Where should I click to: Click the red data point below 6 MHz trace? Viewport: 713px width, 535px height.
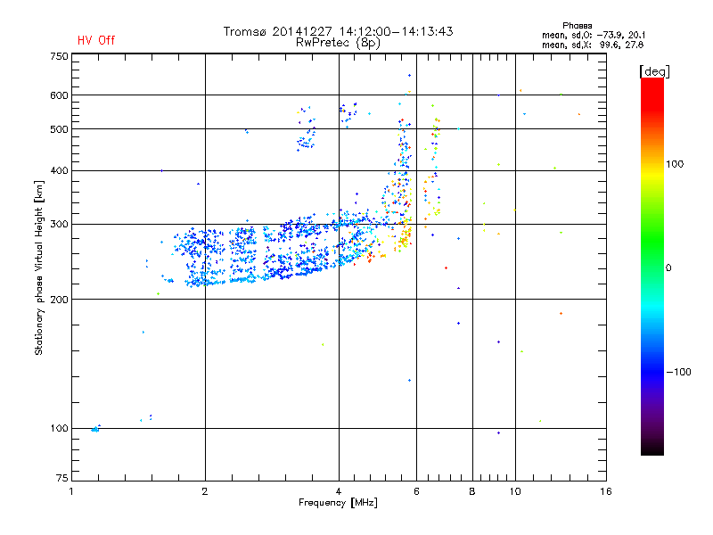pos(447,268)
